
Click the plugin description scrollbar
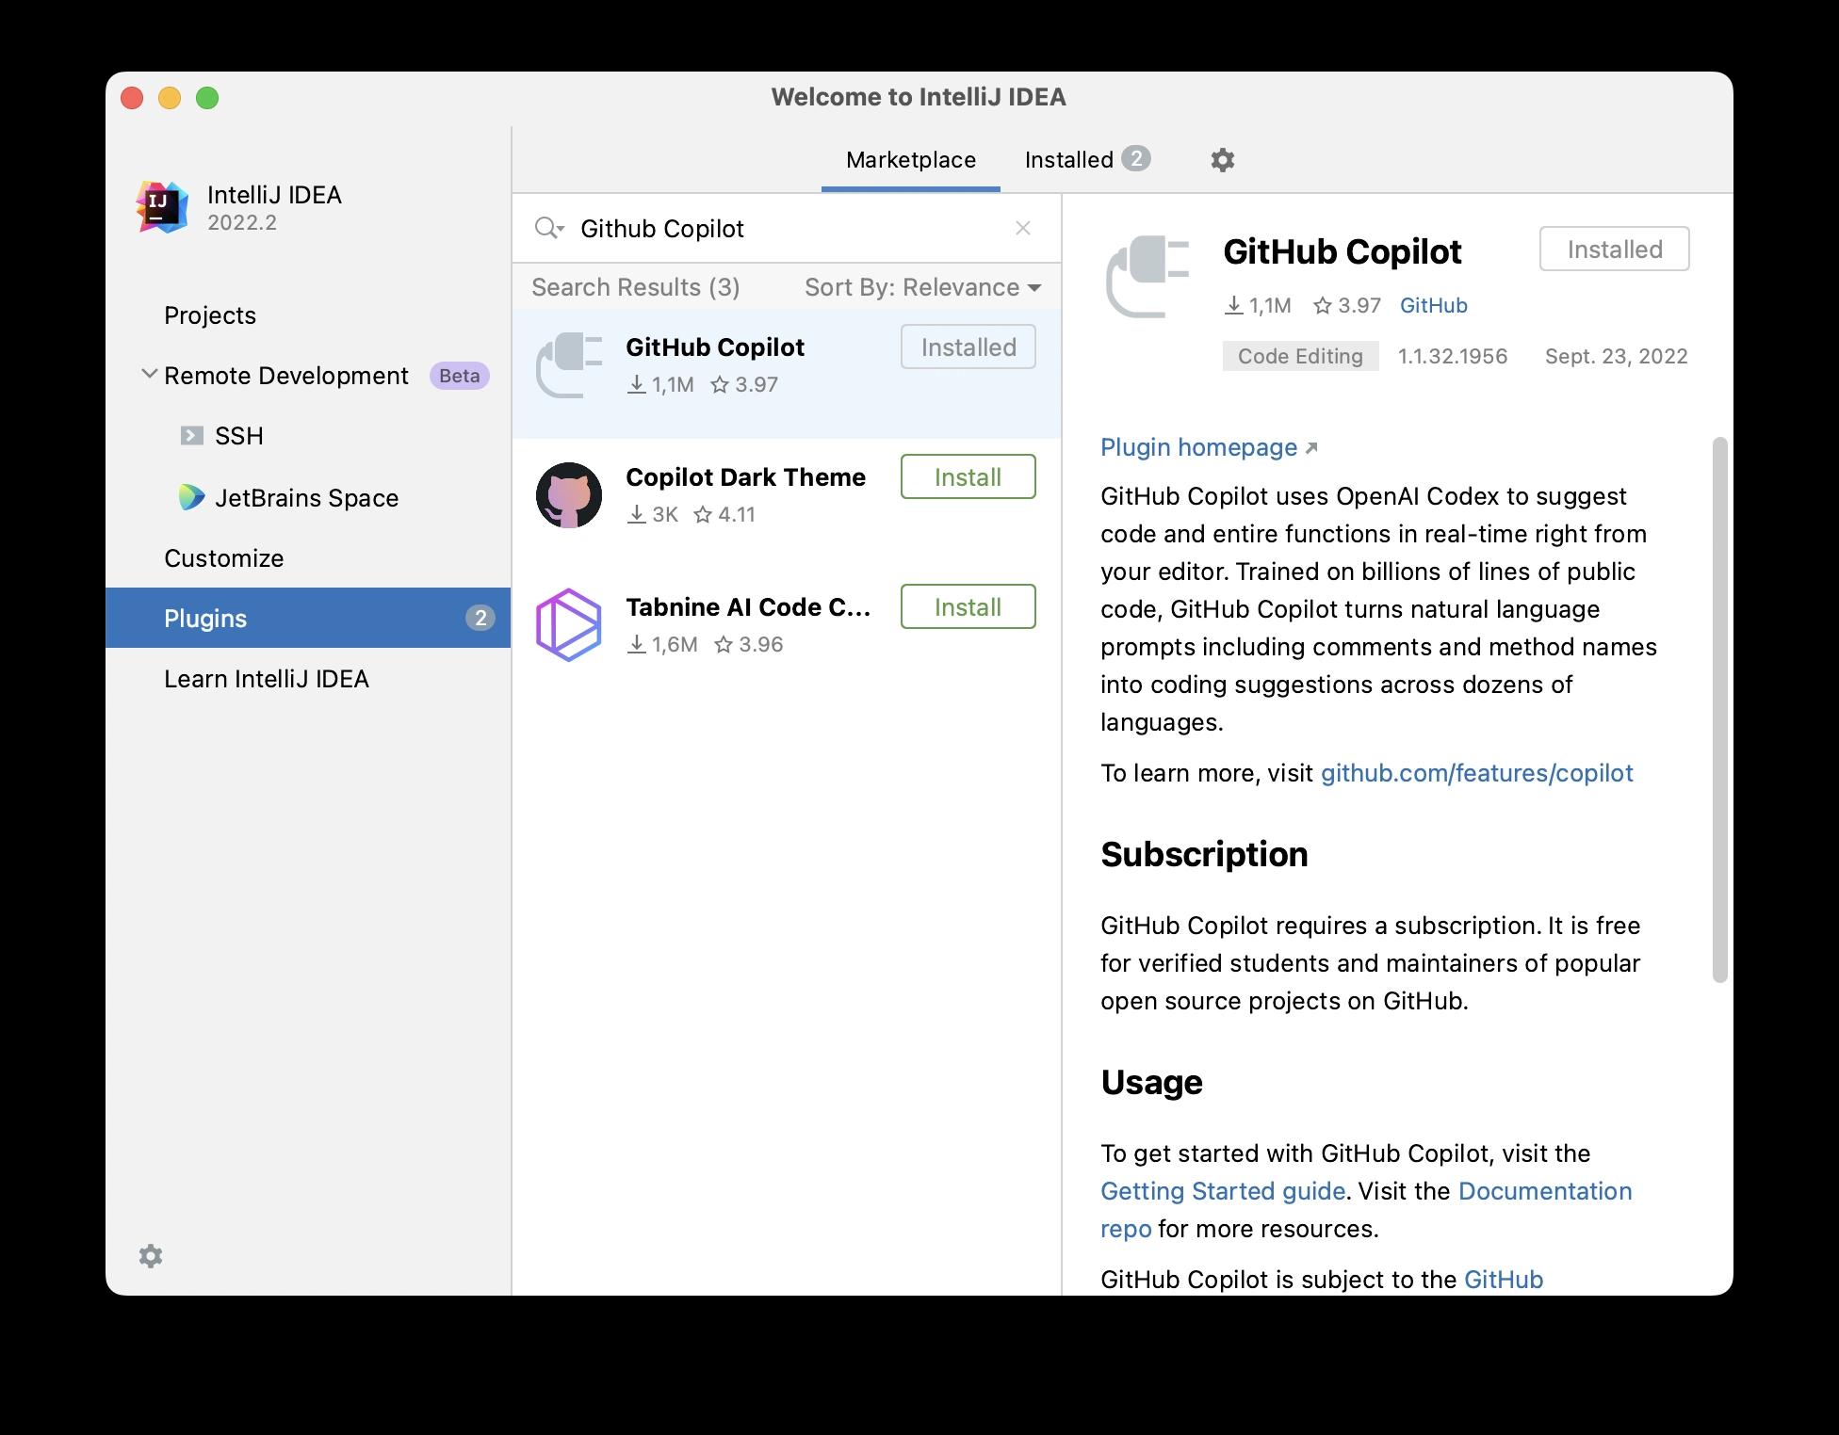[1719, 711]
